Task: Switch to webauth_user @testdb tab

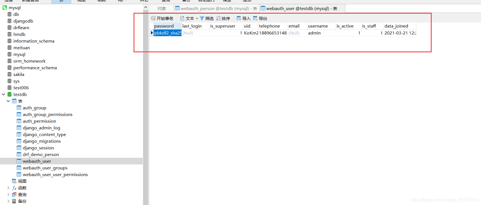Action: click(x=302, y=9)
